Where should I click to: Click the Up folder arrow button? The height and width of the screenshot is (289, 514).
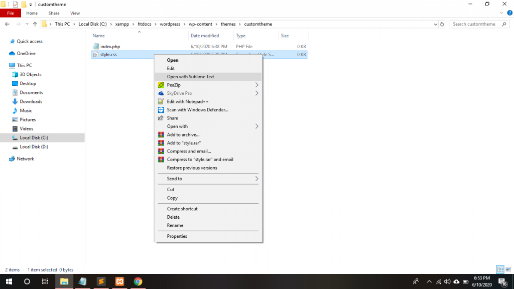click(35, 24)
